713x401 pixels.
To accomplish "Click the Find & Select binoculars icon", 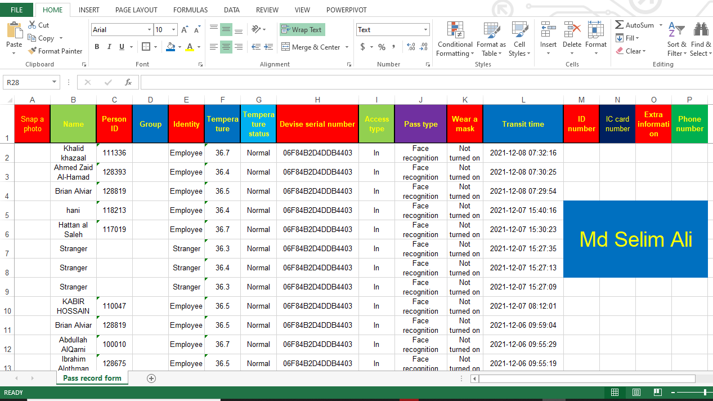I will pyautogui.click(x=701, y=30).
